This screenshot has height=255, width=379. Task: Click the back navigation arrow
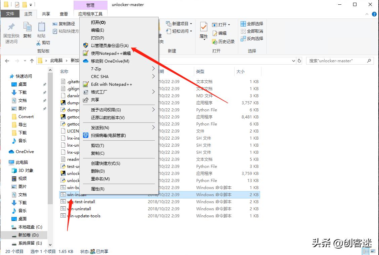click(7, 61)
